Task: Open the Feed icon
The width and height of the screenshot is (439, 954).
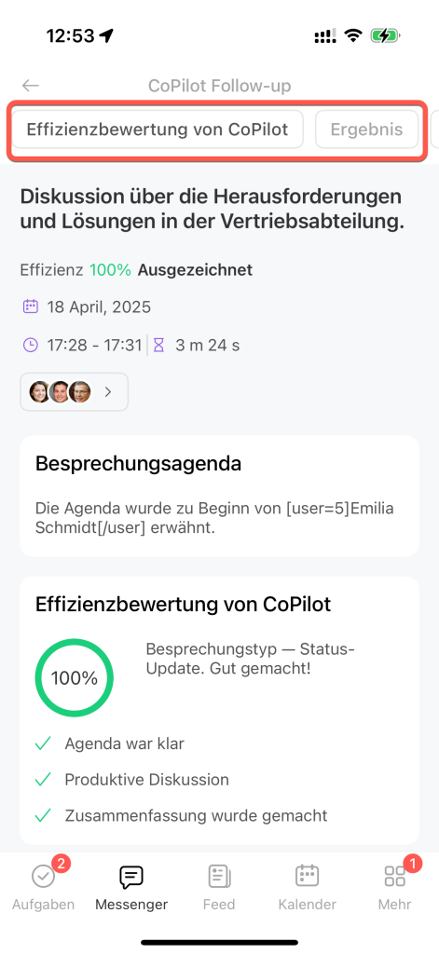Action: pos(219,877)
